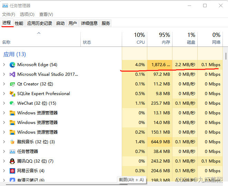
Task: Select the 进程 tab
Action: pos(7,23)
